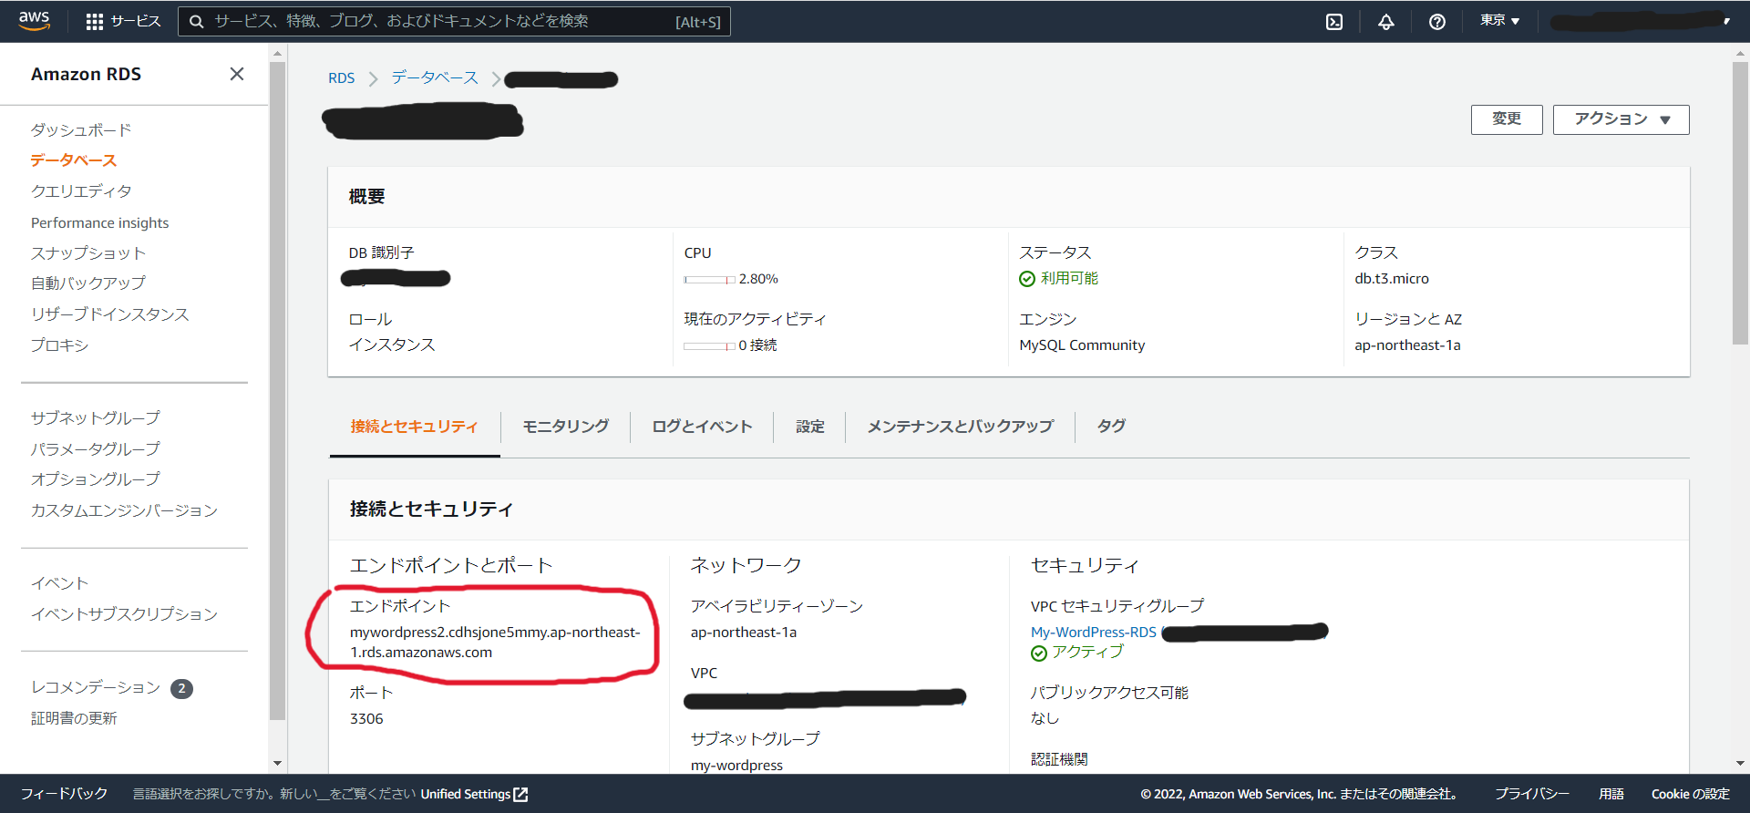Select db.t3.micro class value
Image resolution: width=1750 pixels, height=813 pixels.
[x=1392, y=279]
